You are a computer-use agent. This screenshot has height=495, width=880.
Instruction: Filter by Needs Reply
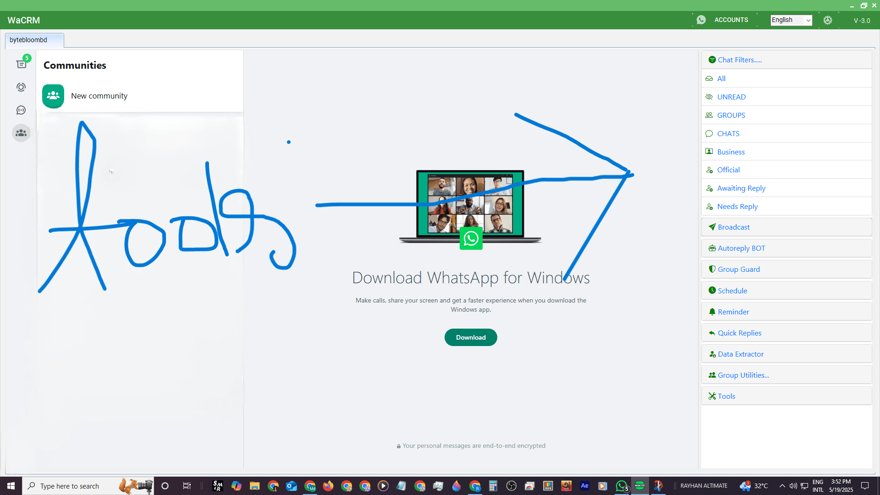point(786,206)
